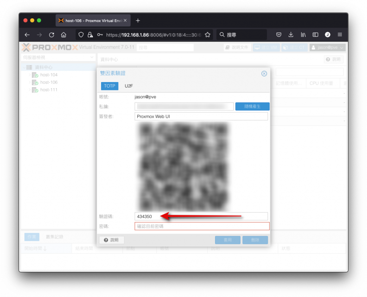The height and width of the screenshot is (297, 367).
Task: Go back with the browser back arrow
Action: pyautogui.click(x=27, y=35)
